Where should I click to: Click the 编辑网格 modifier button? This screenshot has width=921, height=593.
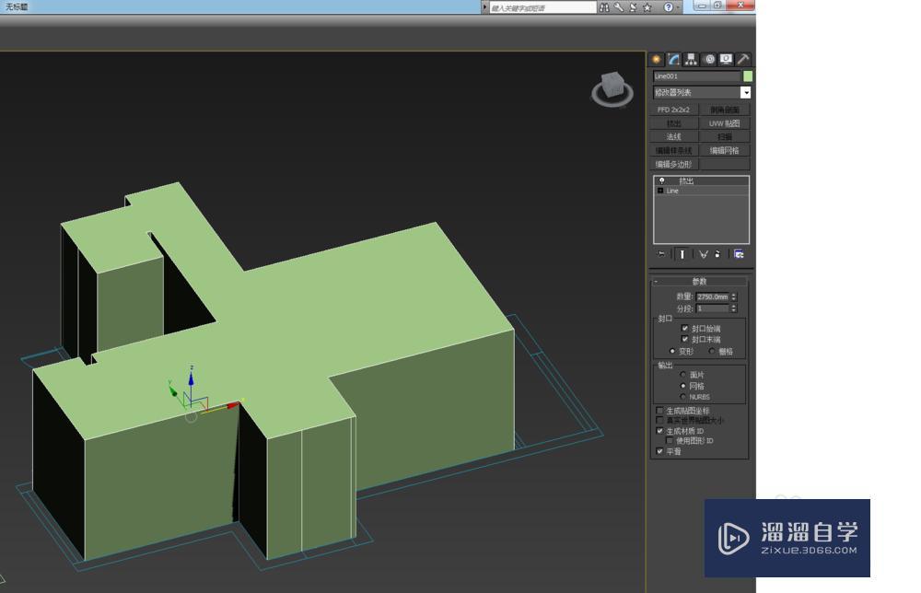coord(724,150)
